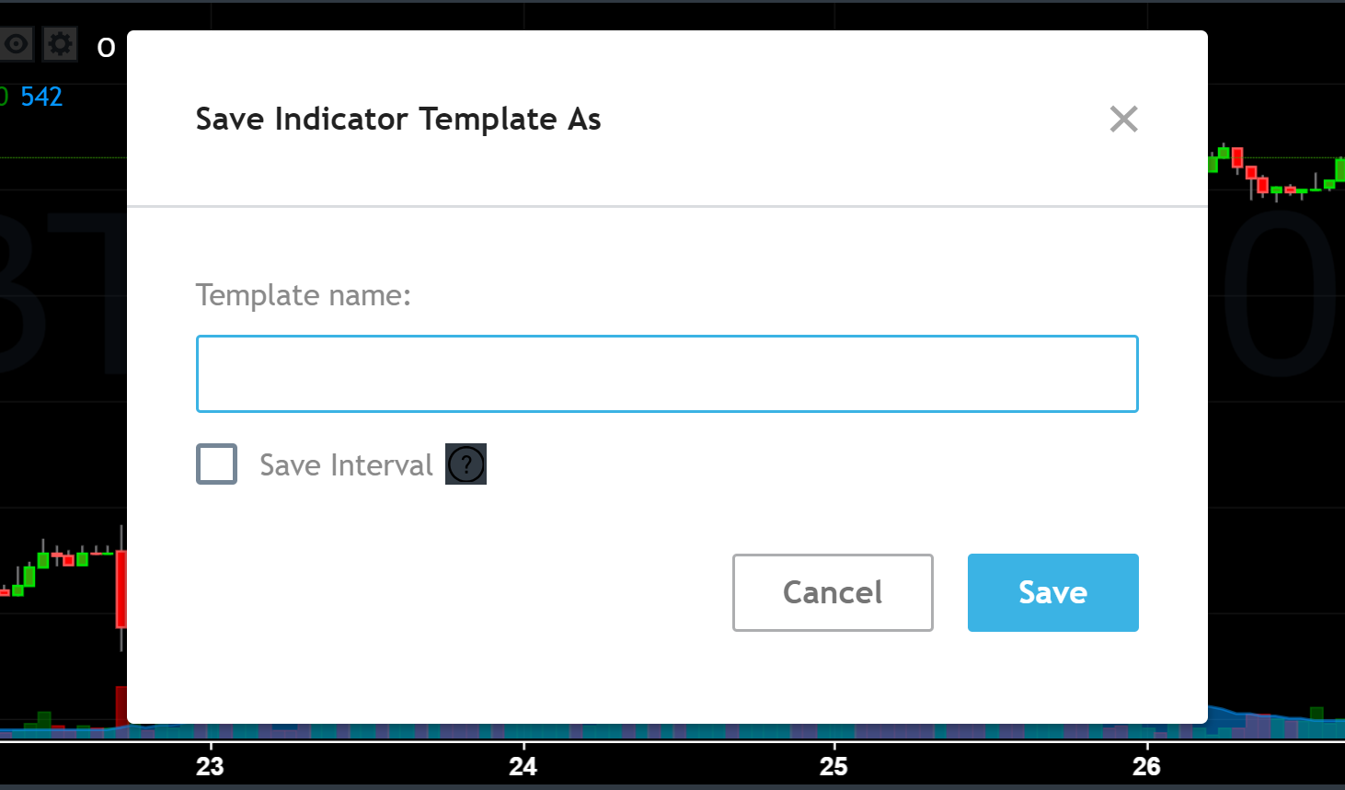Image resolution: width=1345 pixels, height=790 pixels.
Task: Click the O open price legend label
Action: pos(107,47)
